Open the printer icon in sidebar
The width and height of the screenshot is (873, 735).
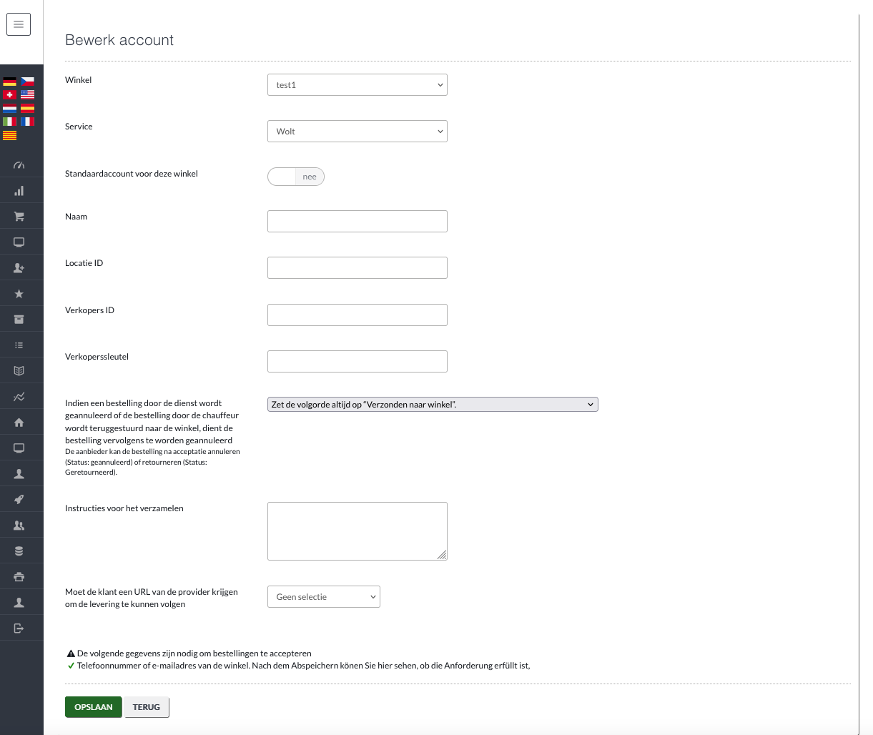(19, 577)
